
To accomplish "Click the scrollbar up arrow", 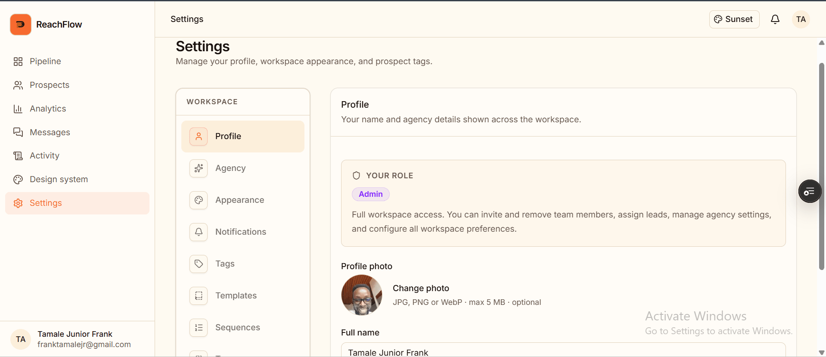I will [822, 43].
